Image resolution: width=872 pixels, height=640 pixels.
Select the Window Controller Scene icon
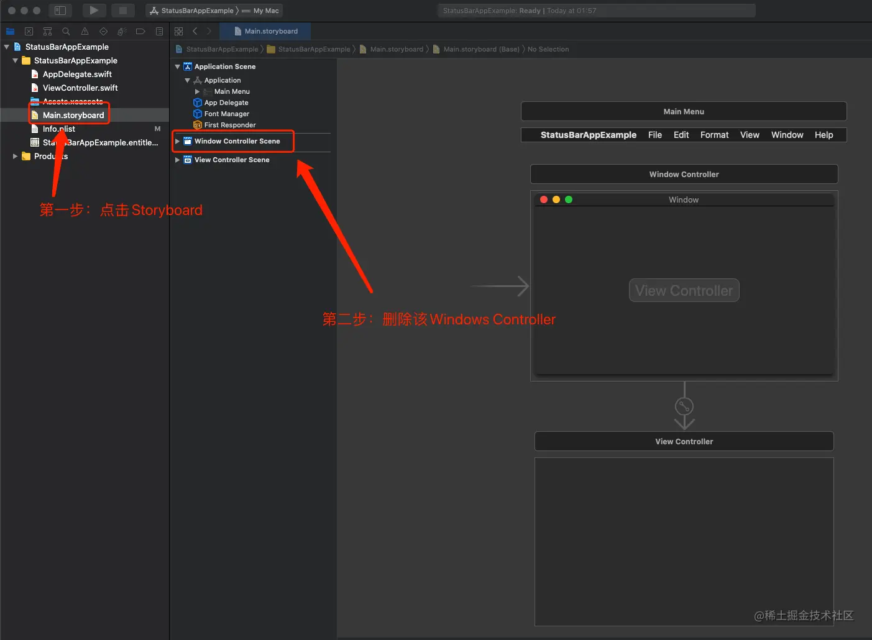[x=188, y=141]
